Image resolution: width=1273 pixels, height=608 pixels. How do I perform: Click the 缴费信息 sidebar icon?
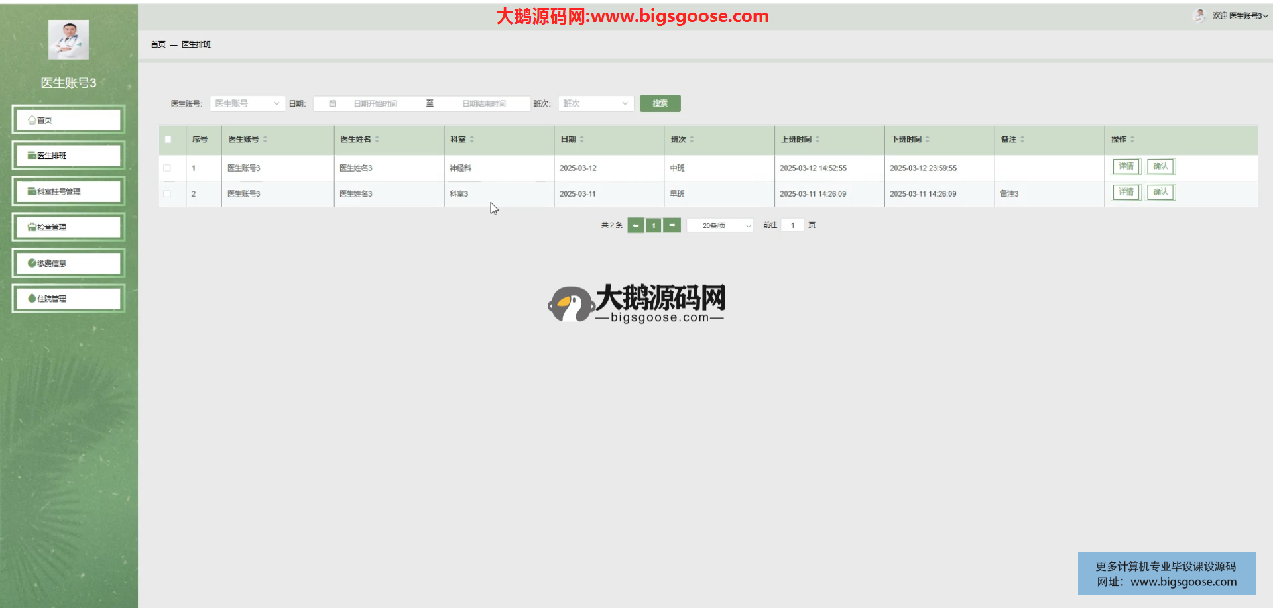click(32, 263)
